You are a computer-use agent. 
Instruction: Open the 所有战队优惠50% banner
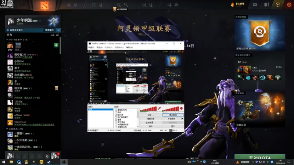coord(260,33)
